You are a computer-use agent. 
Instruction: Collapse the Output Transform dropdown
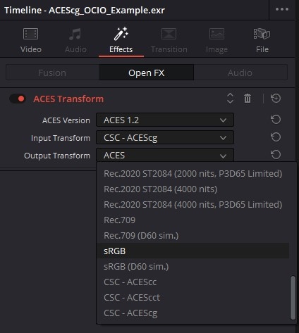pyautogui.click(x=165, y=155)
